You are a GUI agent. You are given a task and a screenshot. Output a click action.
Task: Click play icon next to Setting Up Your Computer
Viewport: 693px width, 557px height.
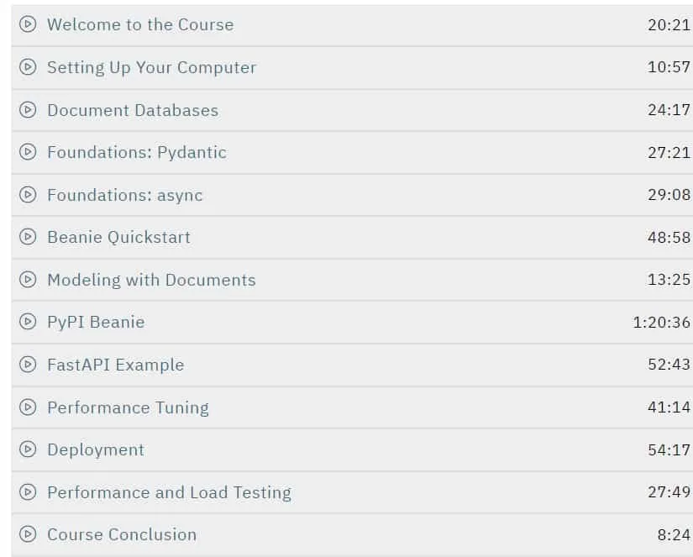(x=28, y=66)
